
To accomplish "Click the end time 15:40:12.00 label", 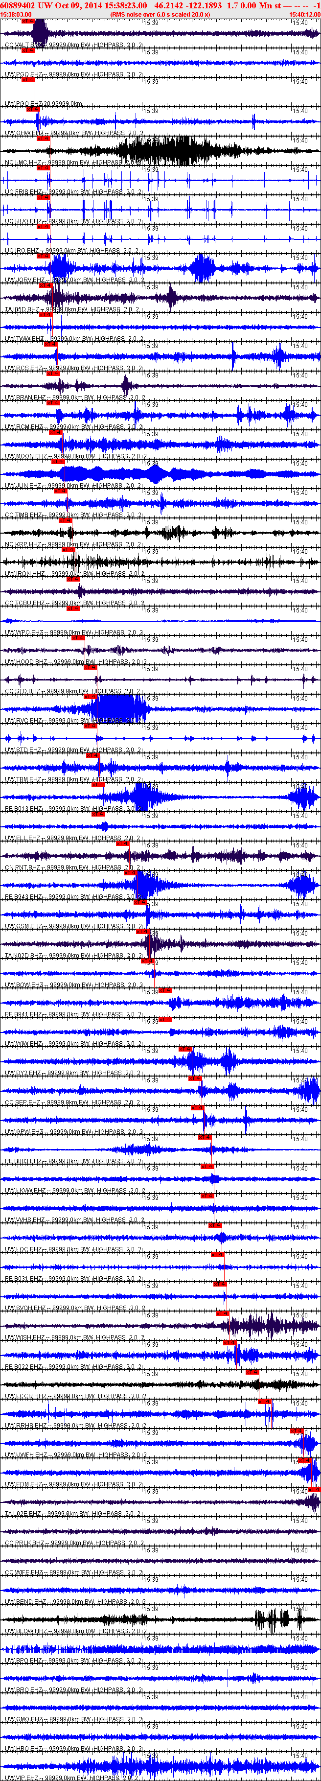I will point(304,14).
